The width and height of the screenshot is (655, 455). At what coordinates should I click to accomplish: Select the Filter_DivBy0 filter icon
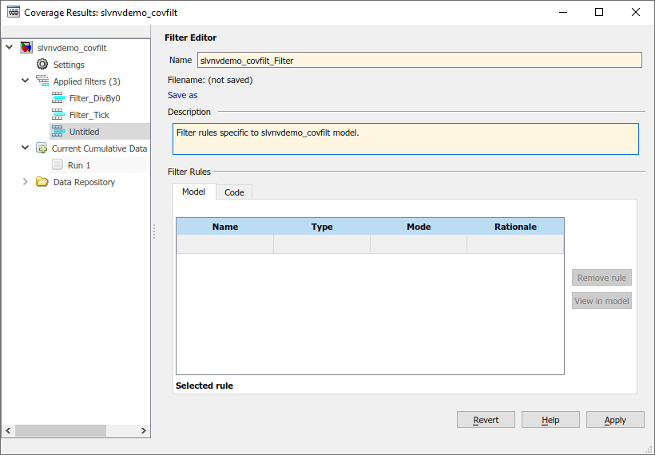58,98
